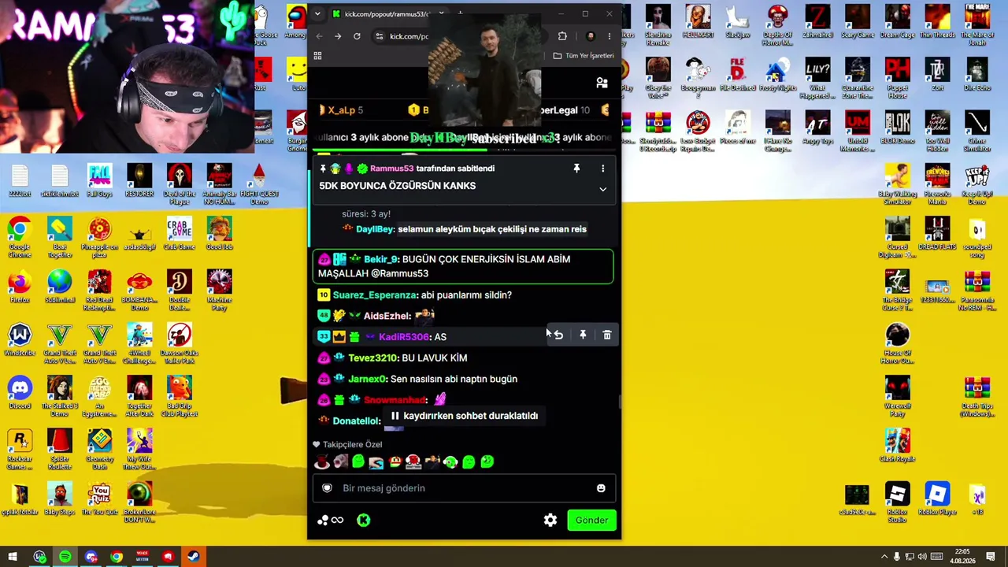Open Firefox desktop shortcut
This screenshot has height=567, width=1008.
[20, 287]
